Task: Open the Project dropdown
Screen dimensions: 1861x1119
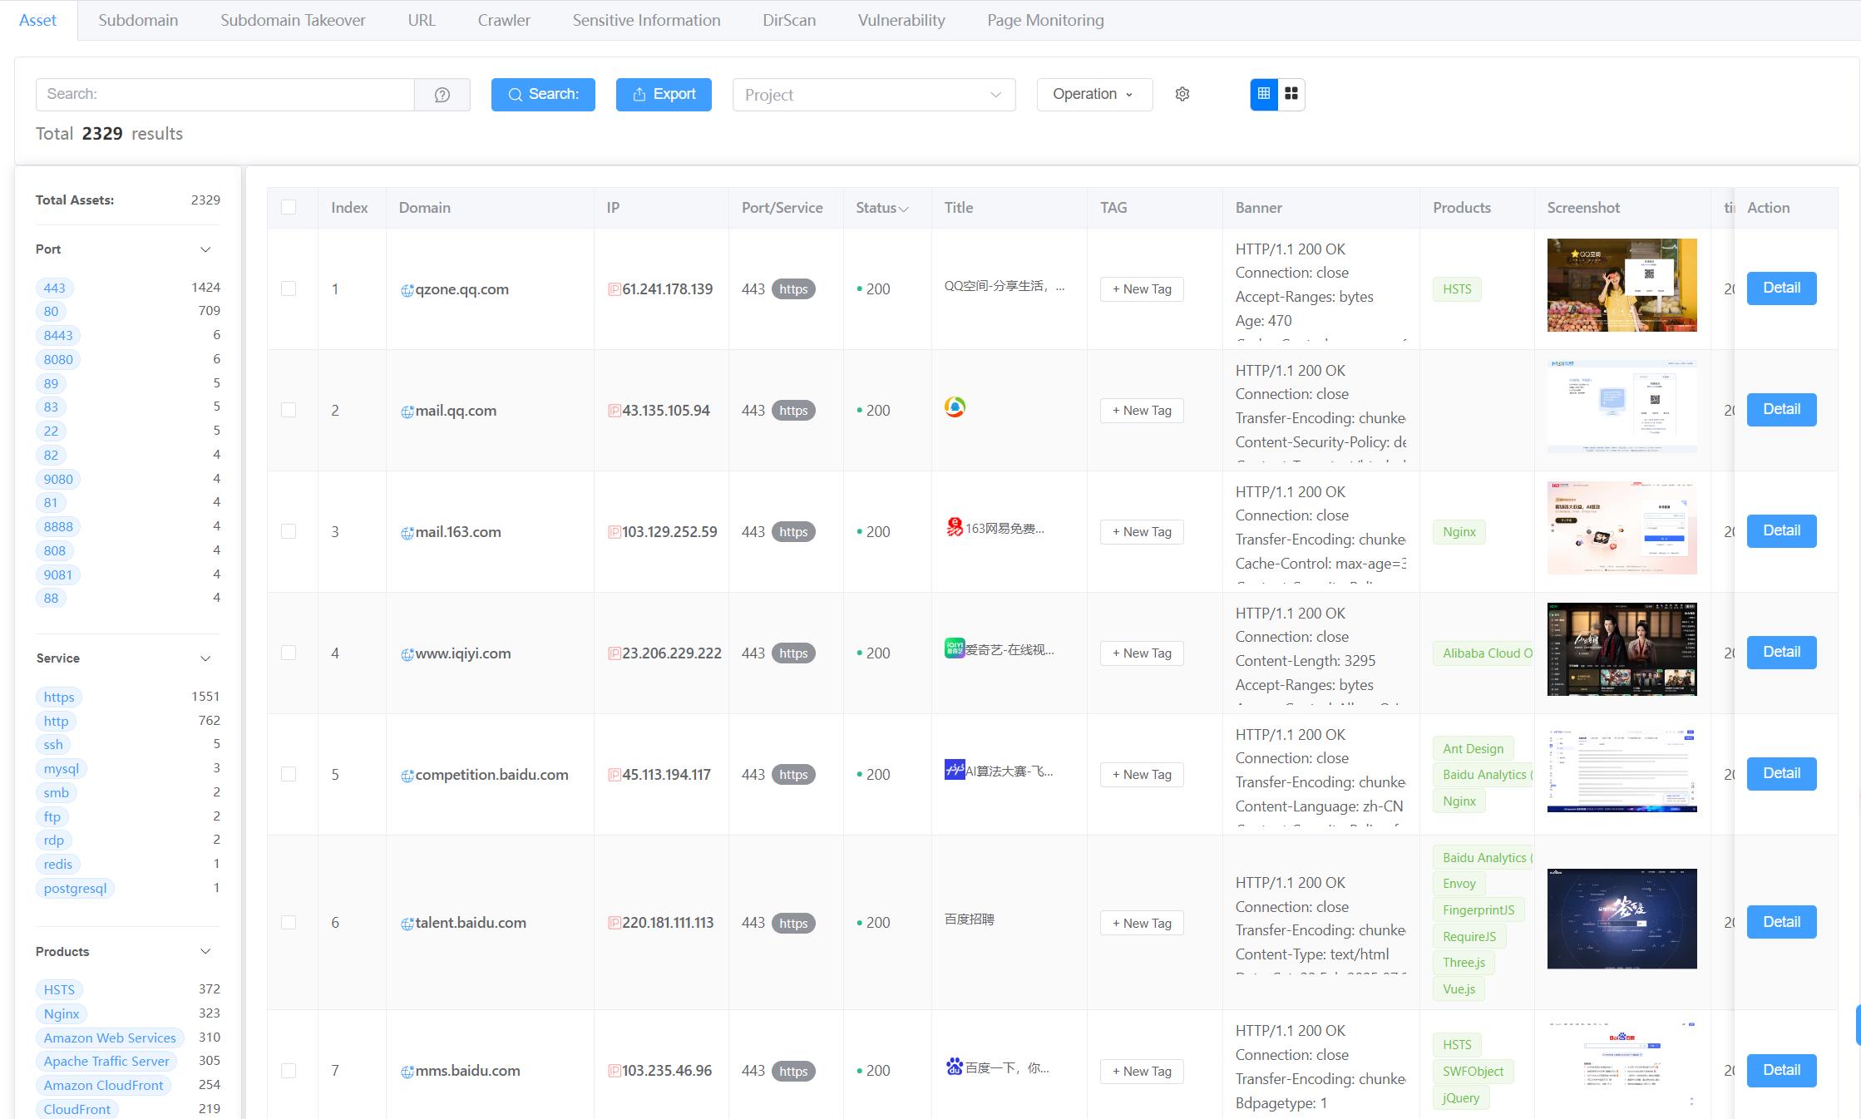Action: (873, 95)
